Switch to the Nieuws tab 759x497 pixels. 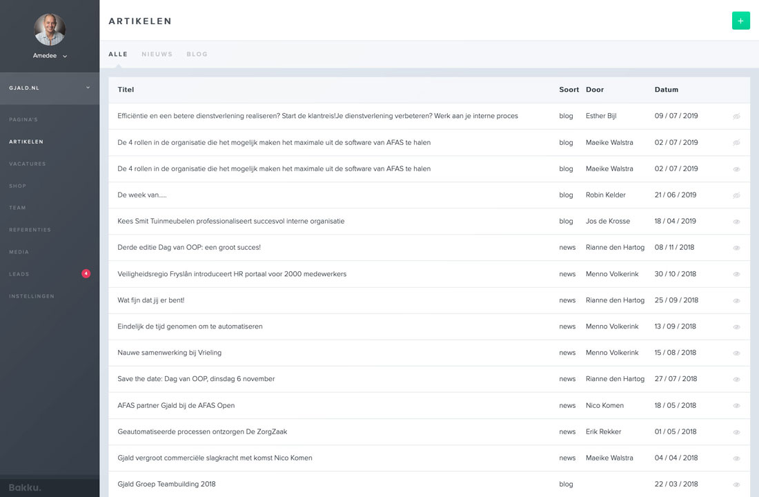click(x=157, y=54)
